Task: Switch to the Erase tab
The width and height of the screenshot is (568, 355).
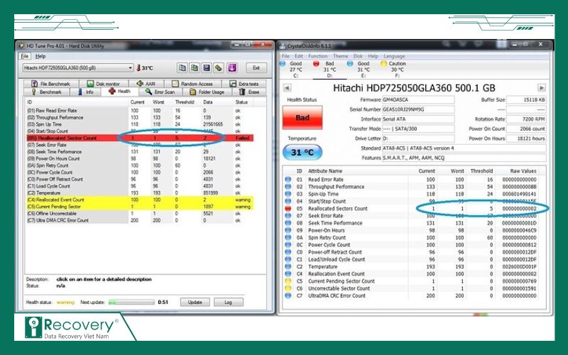Action: (249, 92)
